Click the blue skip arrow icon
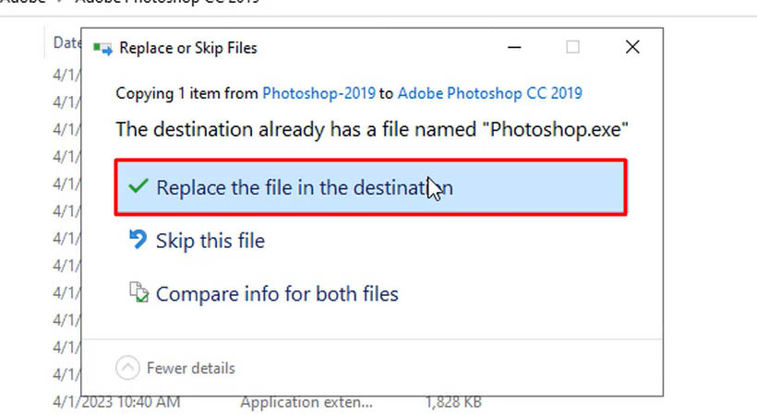The width and height of the screenshot is (757, 415). click(x=138, y=241)
